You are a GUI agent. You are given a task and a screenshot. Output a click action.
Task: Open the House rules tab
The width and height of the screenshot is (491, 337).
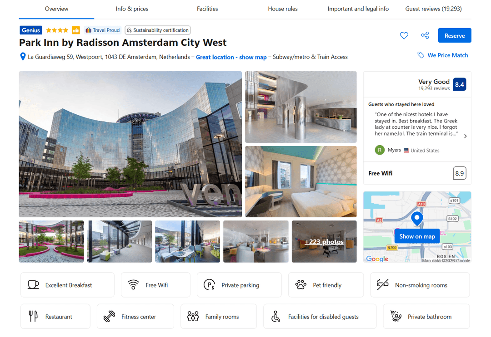(283, 9)
